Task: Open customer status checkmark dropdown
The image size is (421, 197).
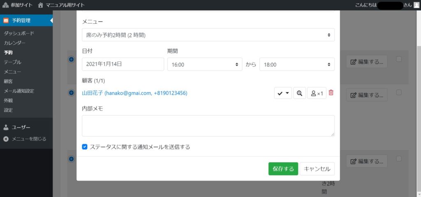Action: [283, 93]
